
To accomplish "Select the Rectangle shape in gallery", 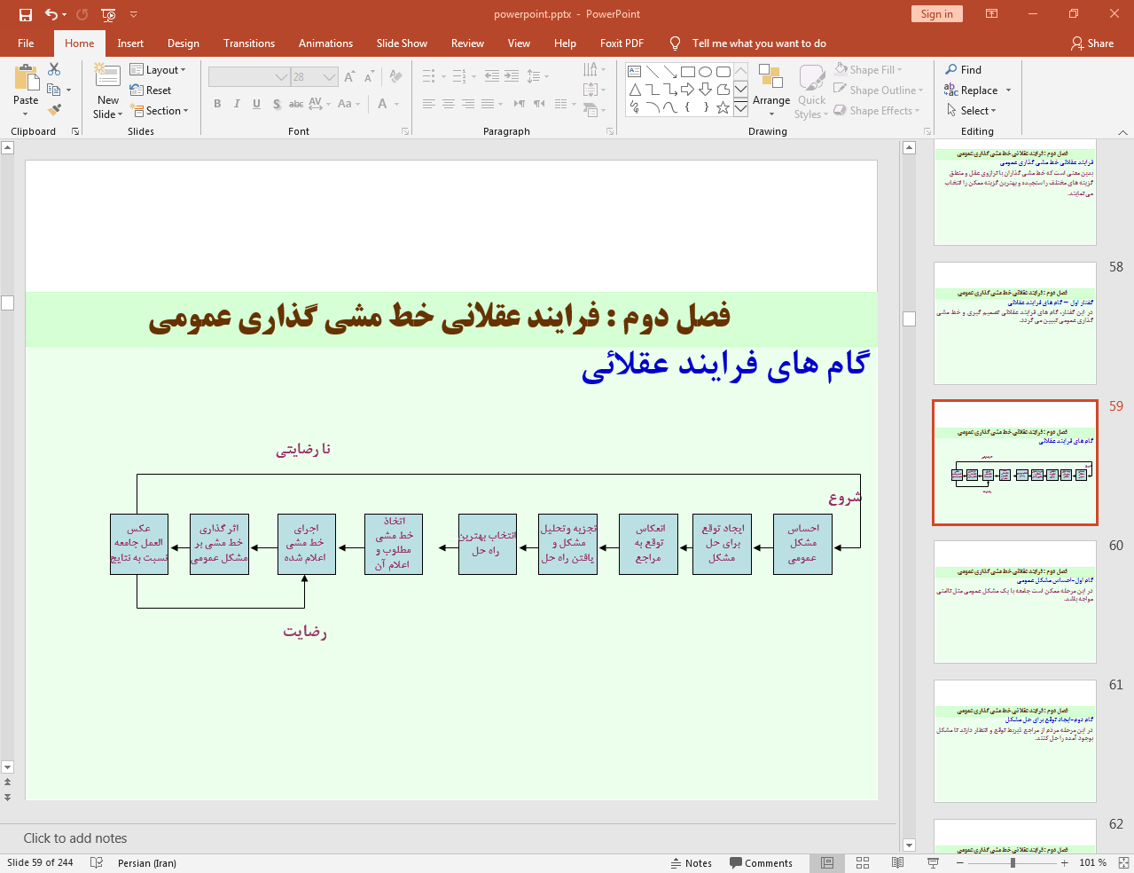I will pos(688,72).
